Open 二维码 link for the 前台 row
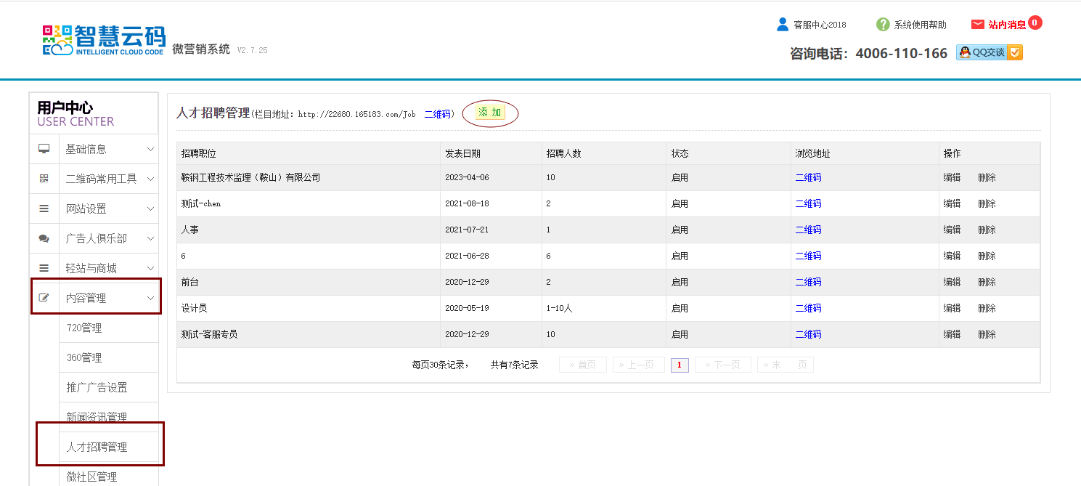1081x486 pixels. (808, 282)
